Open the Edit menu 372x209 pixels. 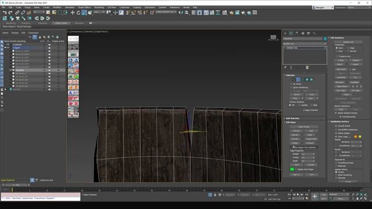click(x=10, y=8)
